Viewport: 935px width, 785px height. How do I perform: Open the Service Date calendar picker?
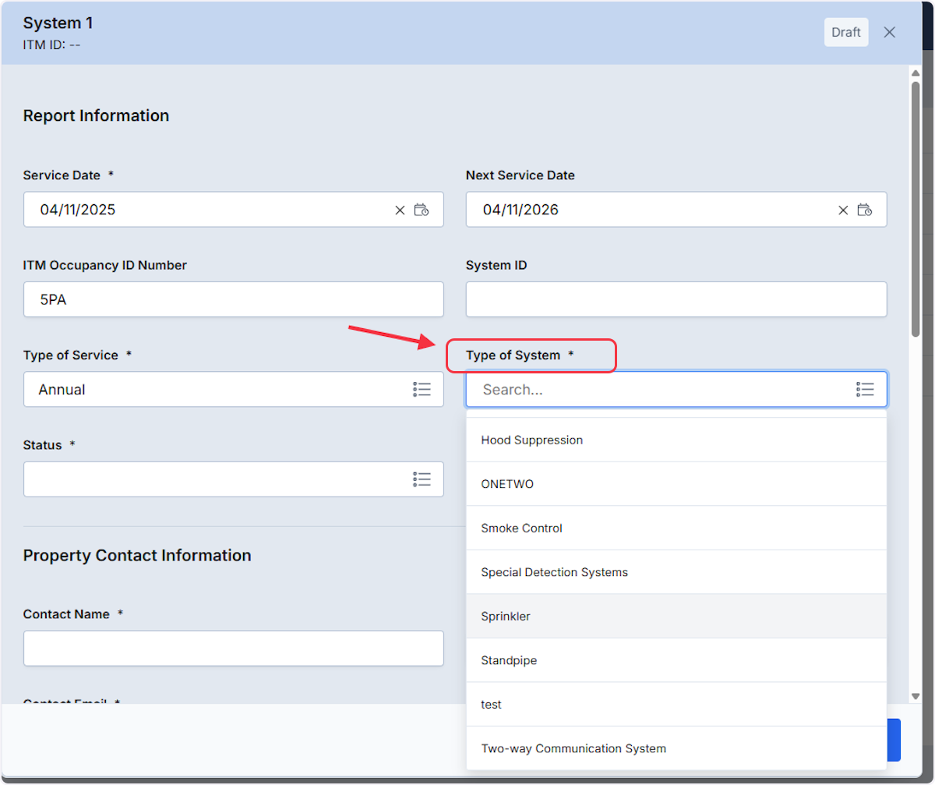click(422, 210)
